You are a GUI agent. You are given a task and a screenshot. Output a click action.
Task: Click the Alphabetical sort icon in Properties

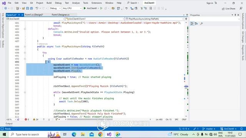click(x=196, y=24)
